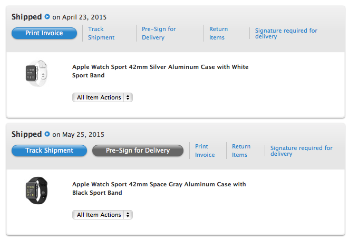Click the blue arrow icon beside April 23 Shipped
The image size is (349, 240).
click(47, 17)
